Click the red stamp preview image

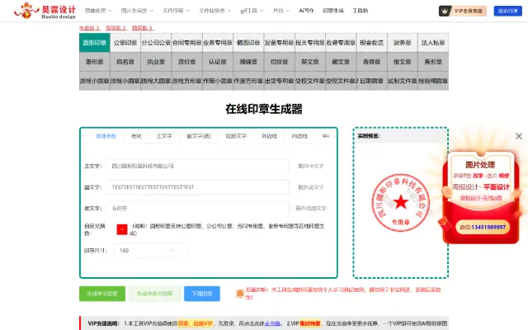click(x=401, y=202)
